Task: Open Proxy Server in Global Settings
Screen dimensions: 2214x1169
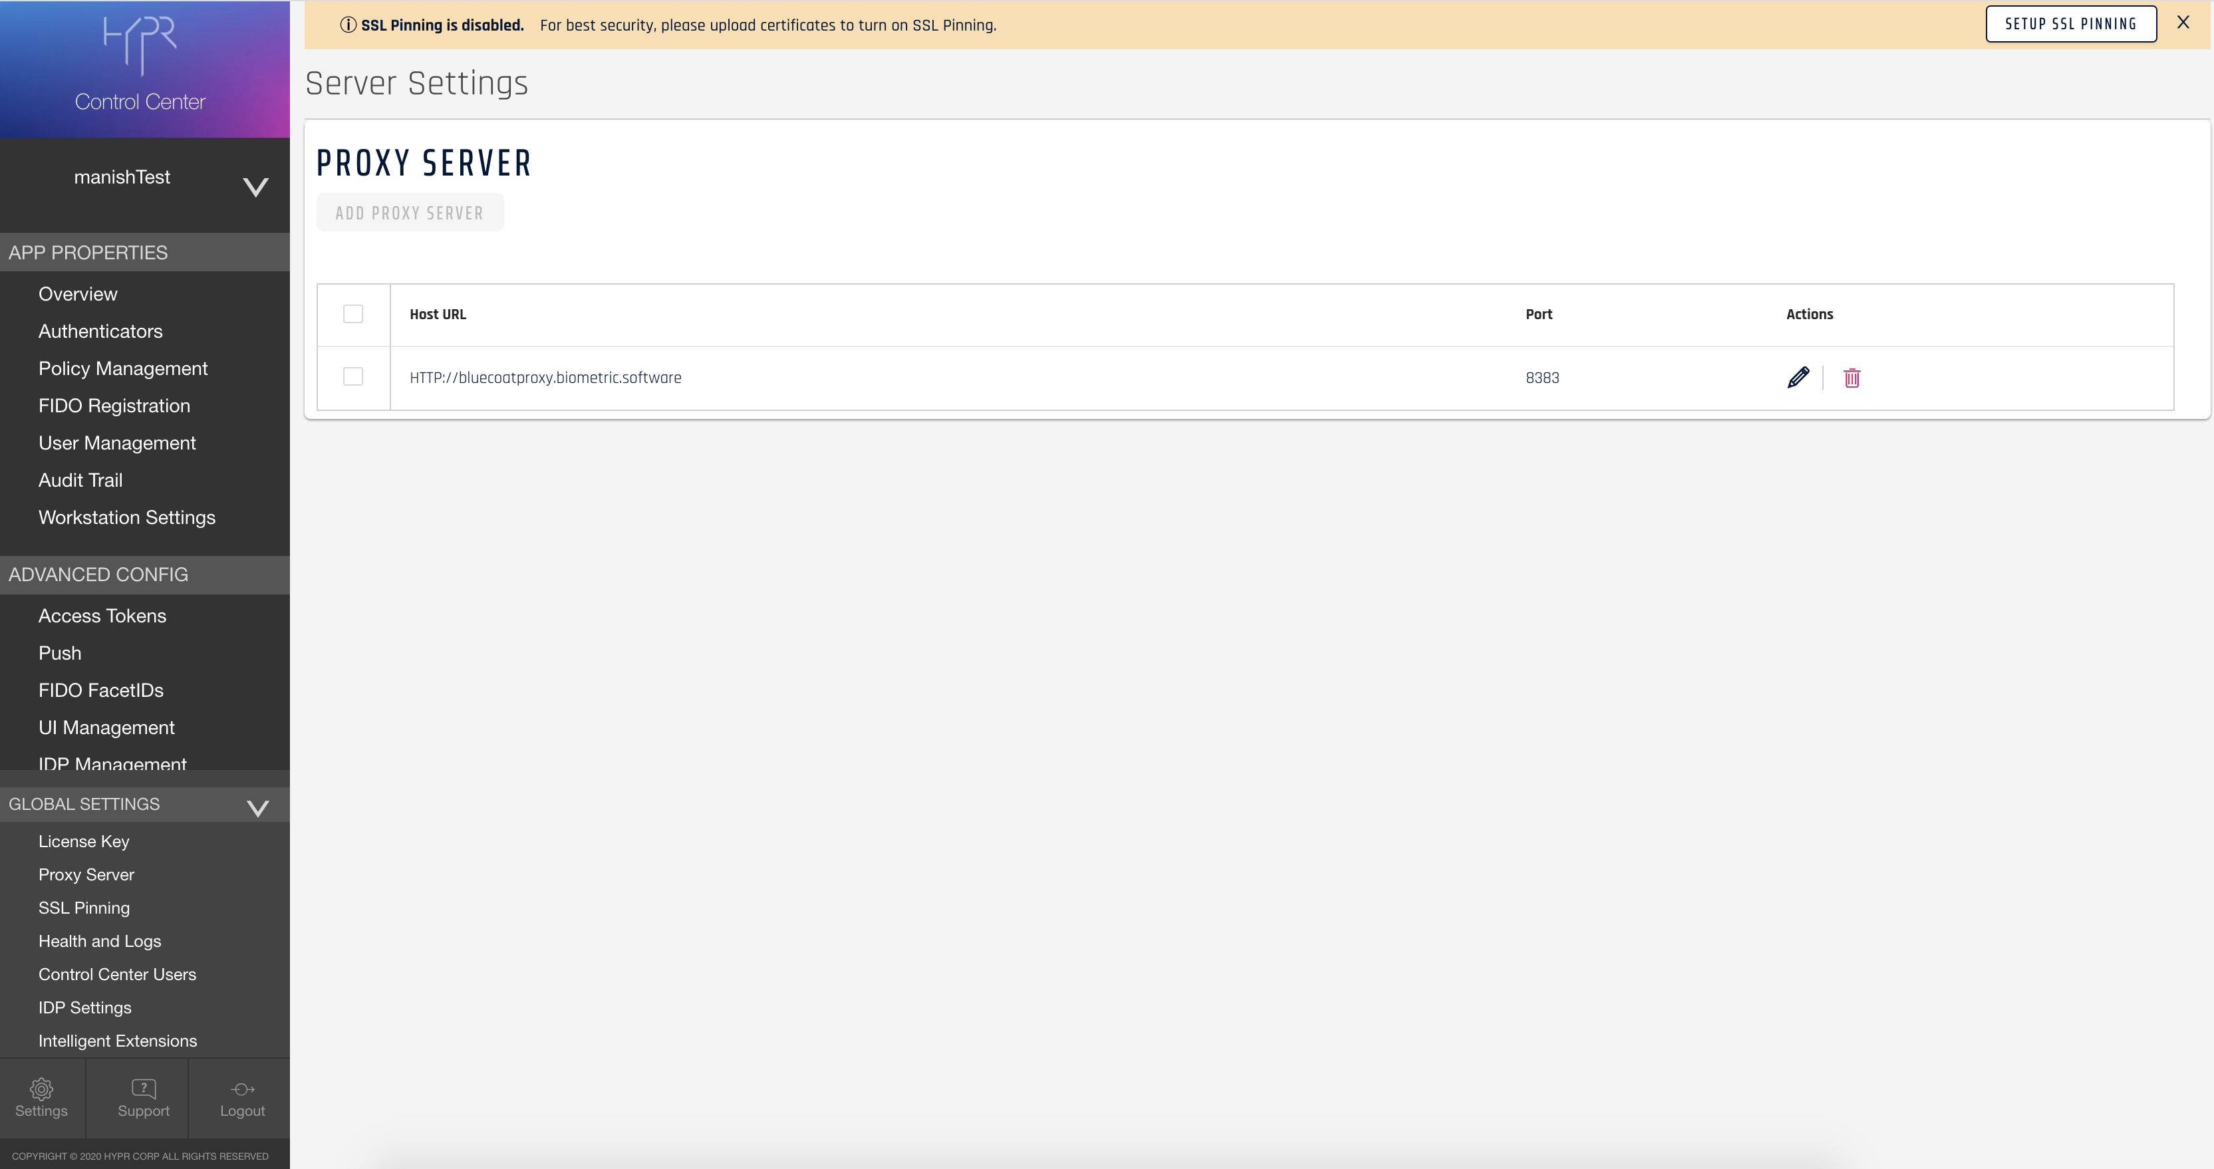Action: coord(86,874)
